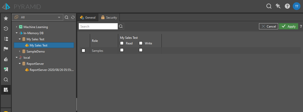Open the help question mark in header
The height and width of the screenshot is (112, 303).
(287, 6)
